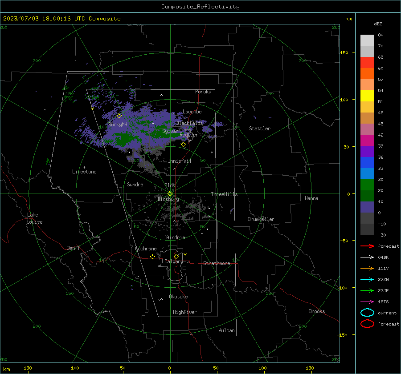The height and width of the screenshot is (374, 401).
Task: Click the Calgary city label
Action: (174, 261)
